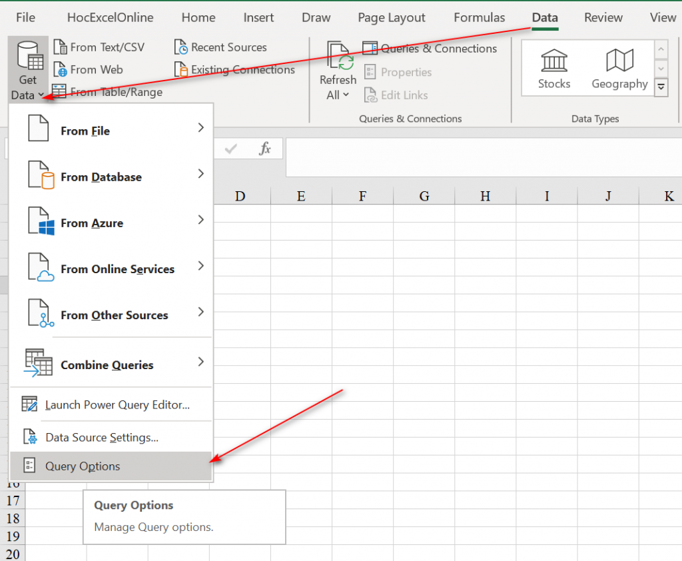The image size is (682, 561).
Task: Switch to the Page Layout tab
Action: click(x=392, y=17)
